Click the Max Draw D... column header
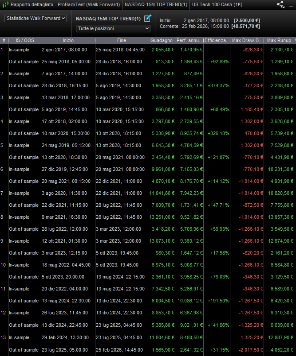The width and height of the screenshot is (296, 356). pyautogui.click(x=247, y=40)
